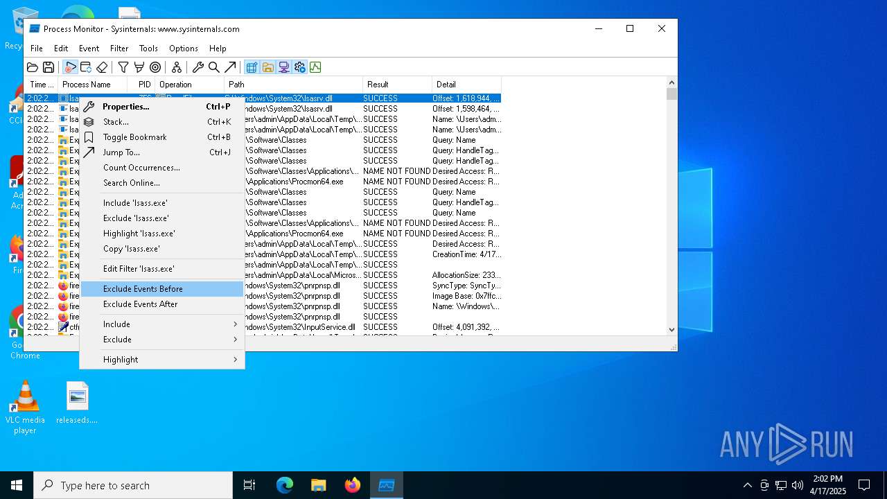Click the Operation column header
The image size is (887, 499).
click(x=190, y=85)
